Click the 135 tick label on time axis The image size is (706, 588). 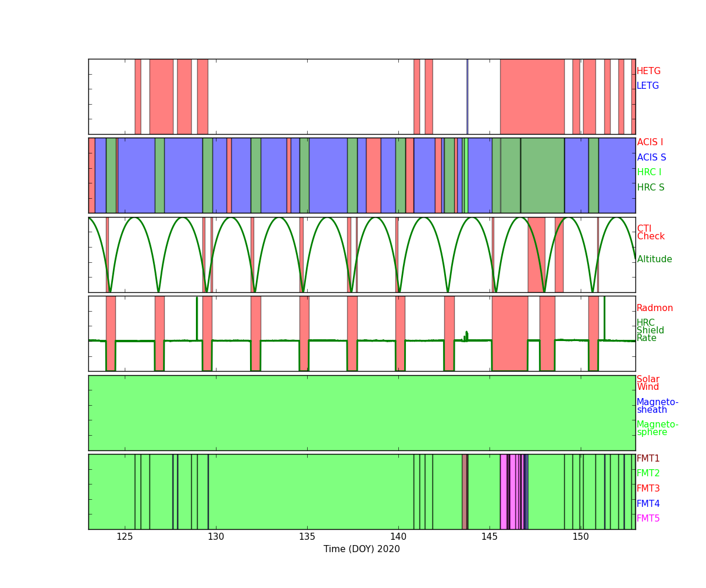tap(307, 536)
